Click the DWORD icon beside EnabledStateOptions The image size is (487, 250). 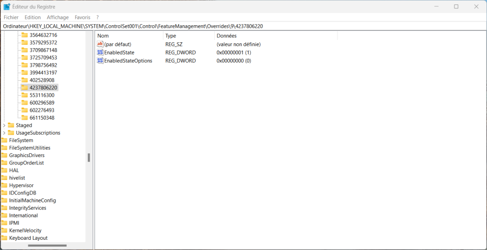[100, 61]
